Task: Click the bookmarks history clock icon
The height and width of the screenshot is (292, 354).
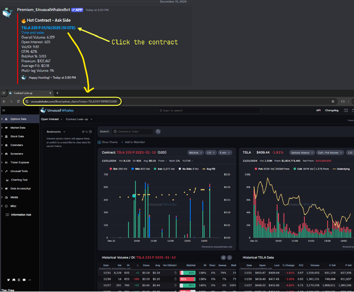Action: (83, 132)
